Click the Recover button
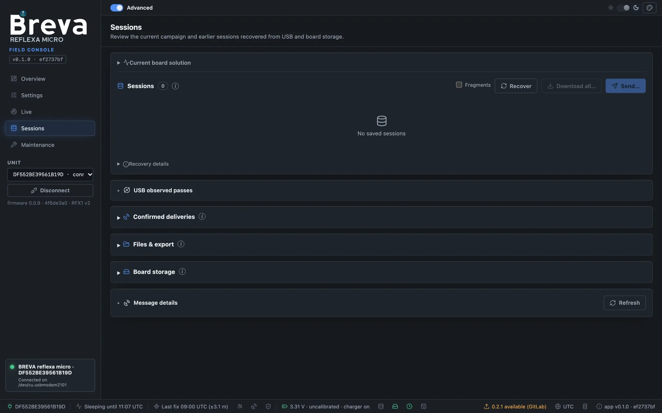The image size is (662, 413). (516, 86)
